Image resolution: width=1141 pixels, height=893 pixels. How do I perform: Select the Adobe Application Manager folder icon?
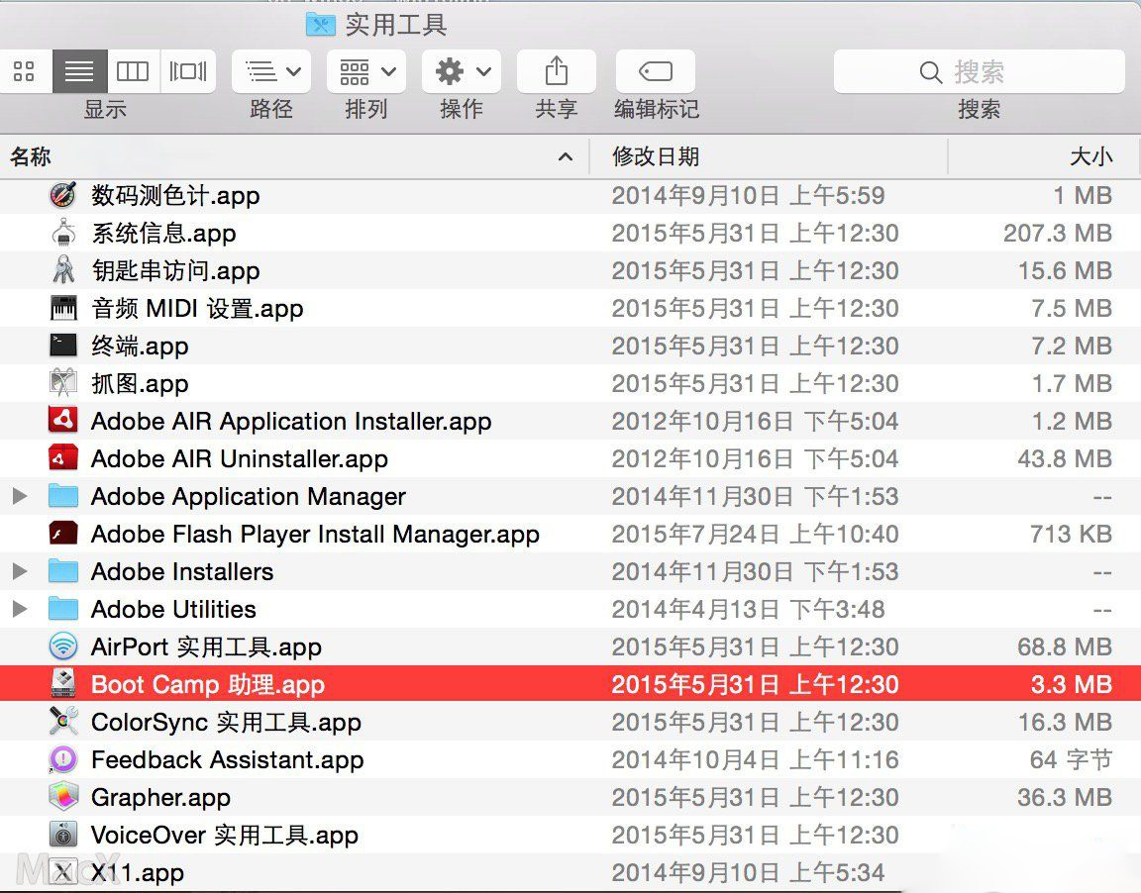63,496
